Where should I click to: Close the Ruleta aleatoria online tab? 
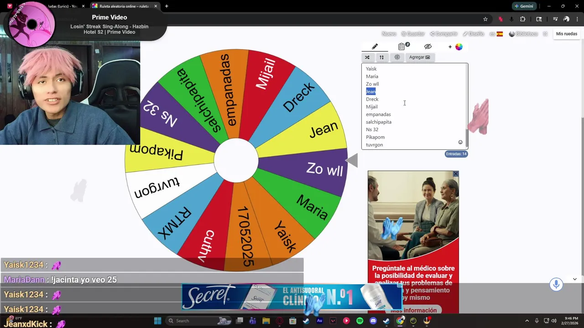(156, 6)
